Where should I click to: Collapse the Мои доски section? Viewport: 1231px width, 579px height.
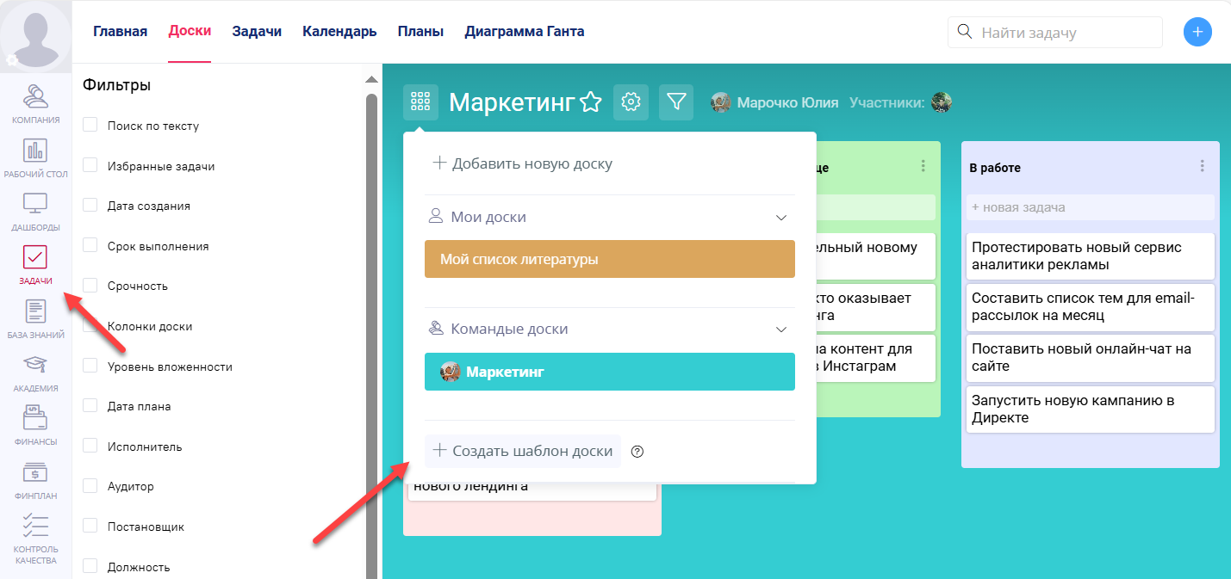point(780,217)
